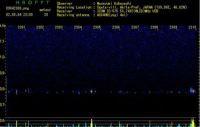Click time marker 2310

pos(192,27)
